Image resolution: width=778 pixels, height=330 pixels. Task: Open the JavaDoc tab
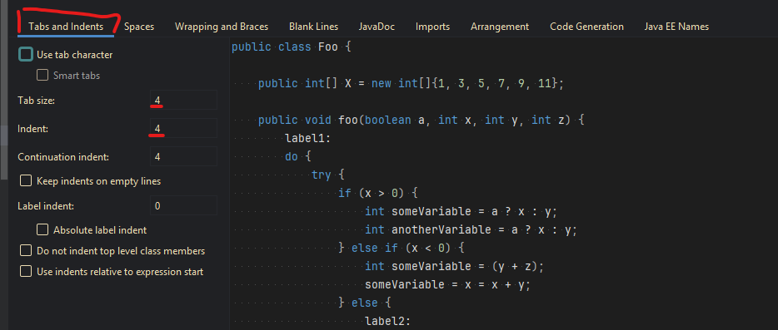377,27
